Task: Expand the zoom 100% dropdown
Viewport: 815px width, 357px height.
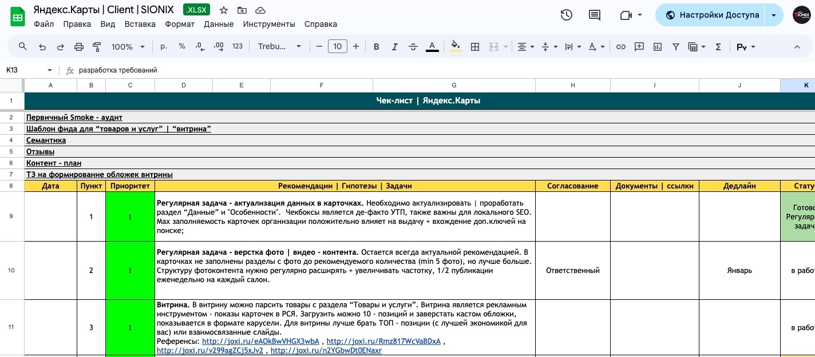Action: click(x=128, y=47)
